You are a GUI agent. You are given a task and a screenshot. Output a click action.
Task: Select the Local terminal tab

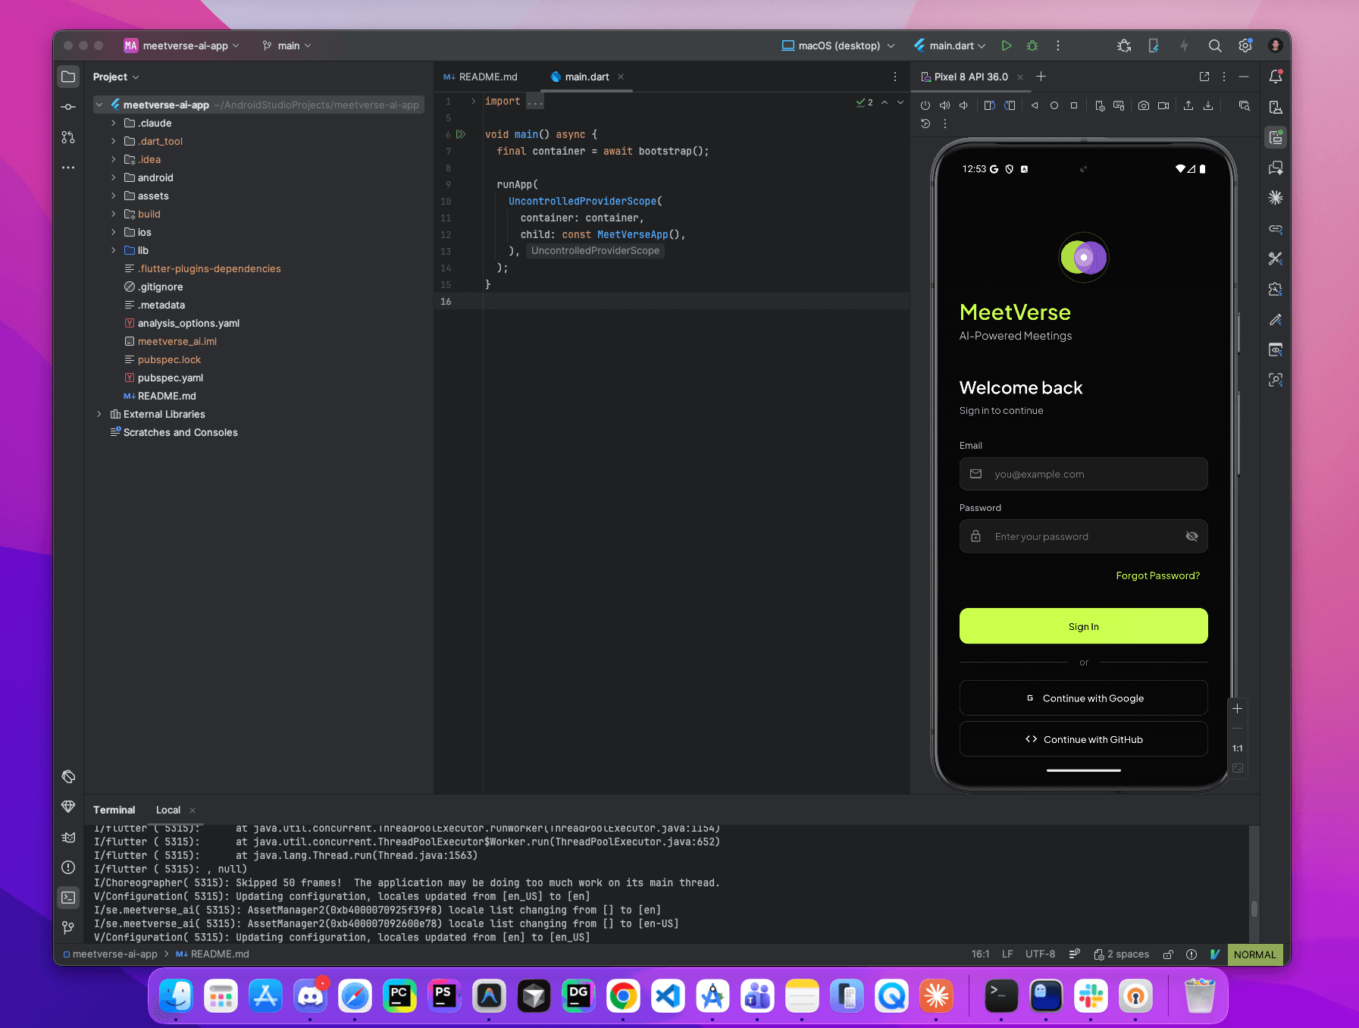coord(168,810)
